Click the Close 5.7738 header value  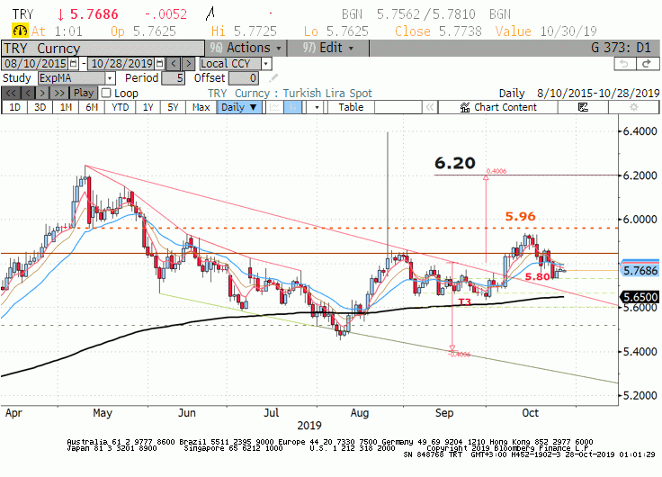tap(438, 31)
